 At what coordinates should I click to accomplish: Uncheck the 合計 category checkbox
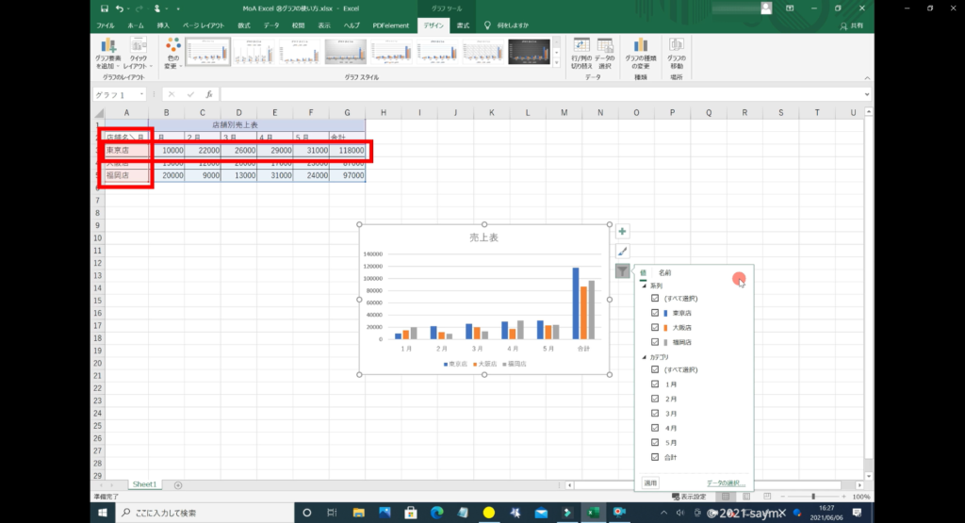pyautogui.click(x=655, y=458)
